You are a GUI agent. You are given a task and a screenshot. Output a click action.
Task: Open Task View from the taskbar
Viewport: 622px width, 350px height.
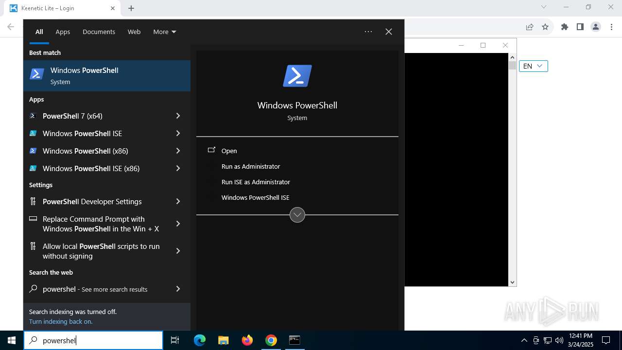[x=175, y=340]
